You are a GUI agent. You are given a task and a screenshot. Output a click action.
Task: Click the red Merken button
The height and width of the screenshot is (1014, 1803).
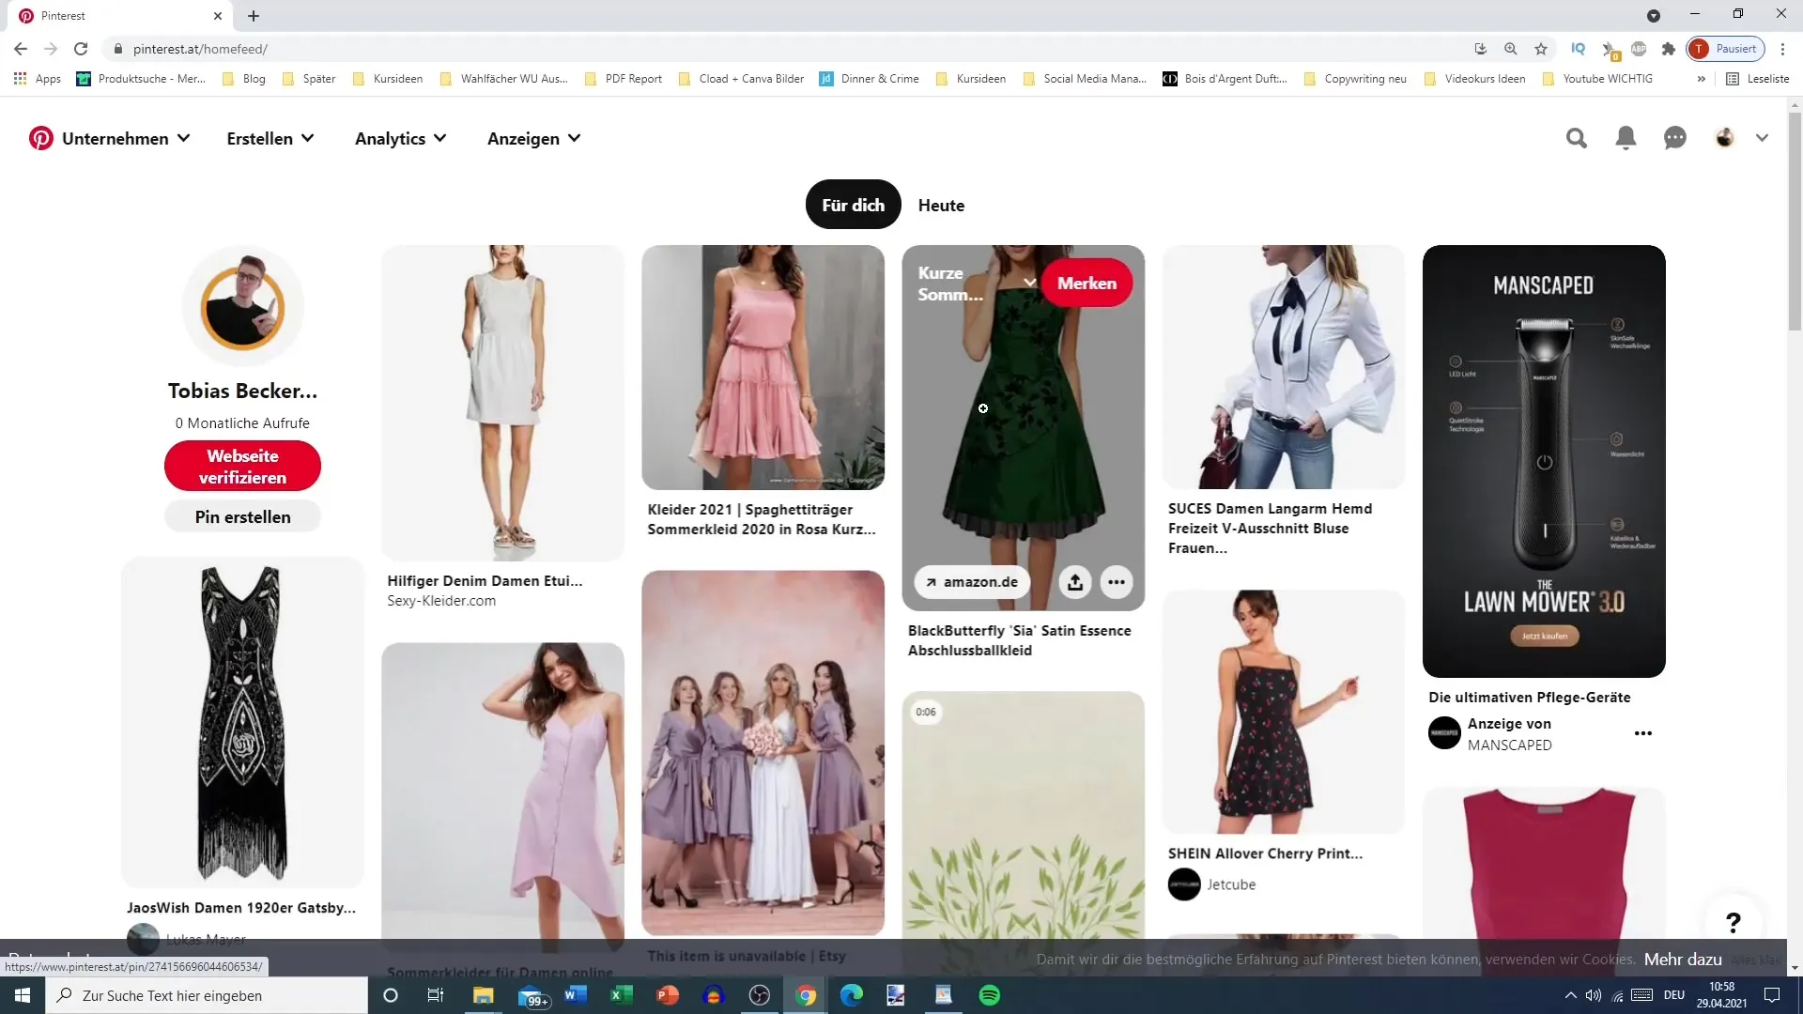click(x=1086, y=283)
